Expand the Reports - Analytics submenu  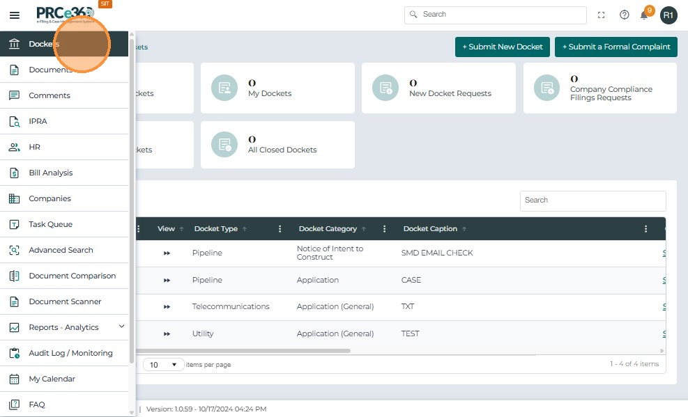coord(121,326)
